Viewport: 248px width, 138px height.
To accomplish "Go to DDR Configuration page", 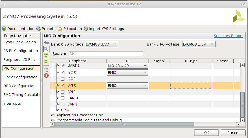I will click(x=19, y=86).
